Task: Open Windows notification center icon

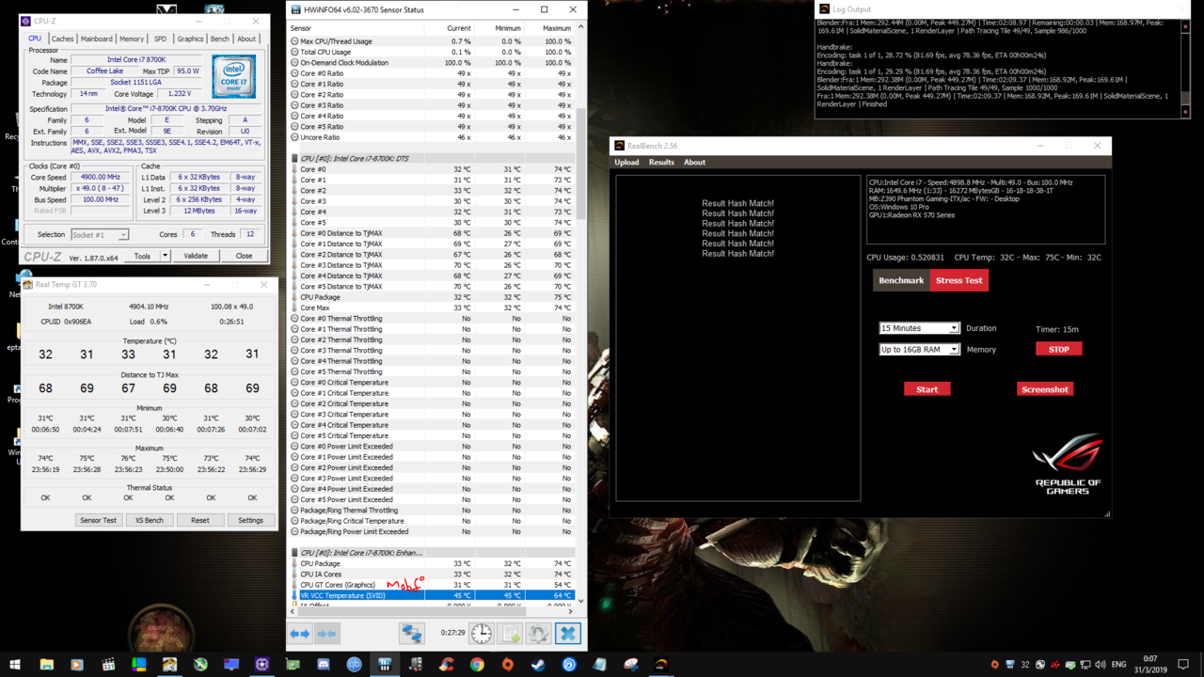Action: click(1183, 665)
